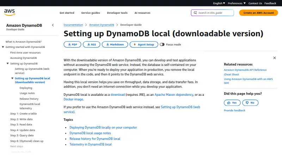Select Next steps in sidebar
The image size is (282, 155).
[x=17, y=146]
